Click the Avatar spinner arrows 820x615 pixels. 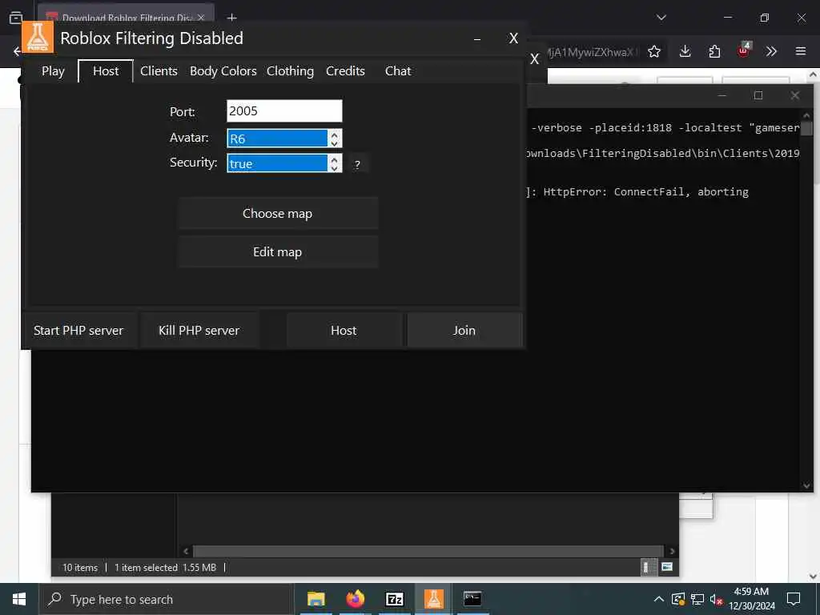click(335, 139)
